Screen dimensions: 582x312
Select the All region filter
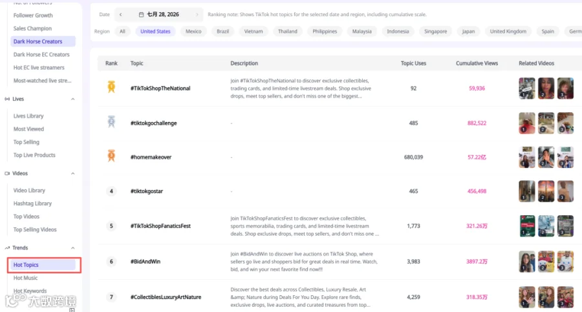[x=122, y=32]
